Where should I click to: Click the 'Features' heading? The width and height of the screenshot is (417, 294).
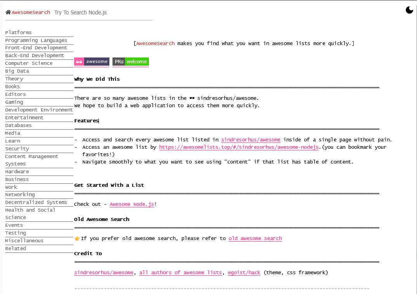(87, 121)
